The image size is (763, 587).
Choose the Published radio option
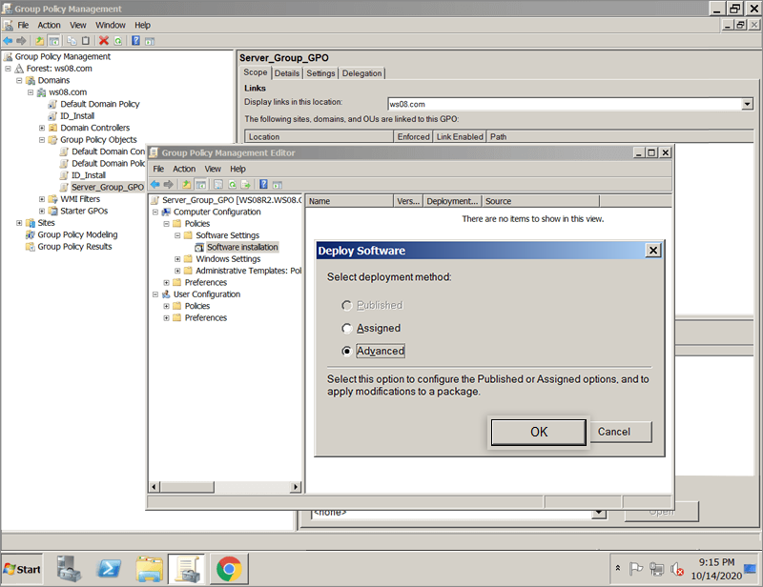pyautogui.click(x=347, y=305)
